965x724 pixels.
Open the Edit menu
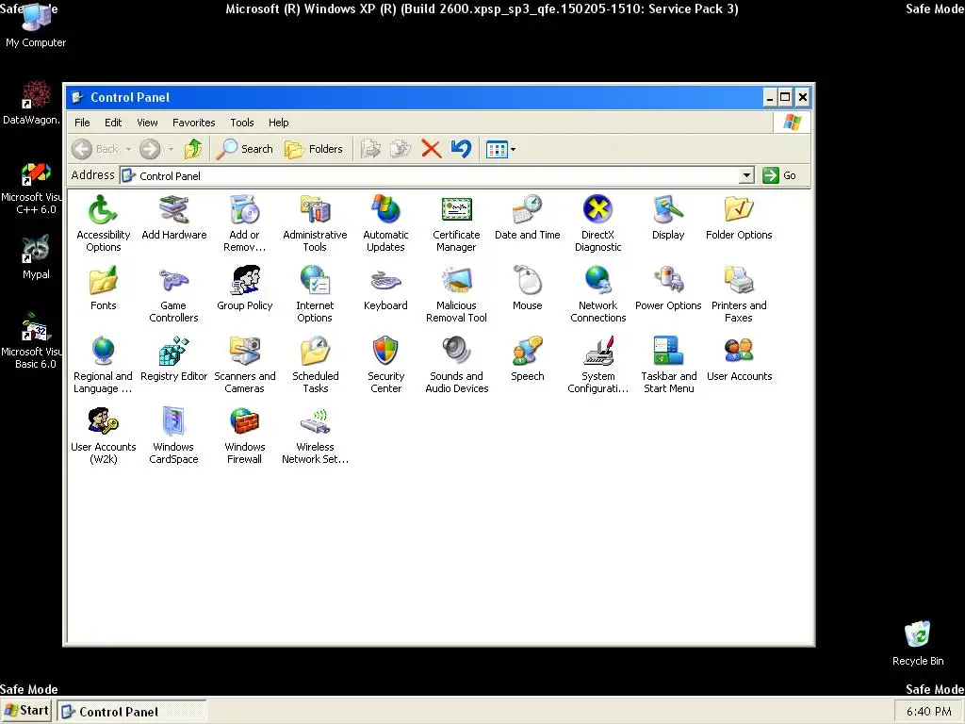pyautogui.click(x=113, y=123)
